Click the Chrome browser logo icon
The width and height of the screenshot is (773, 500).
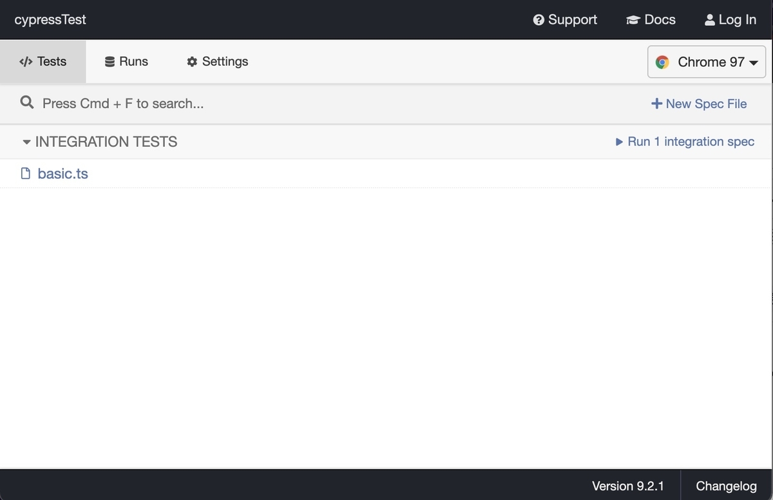662,62
